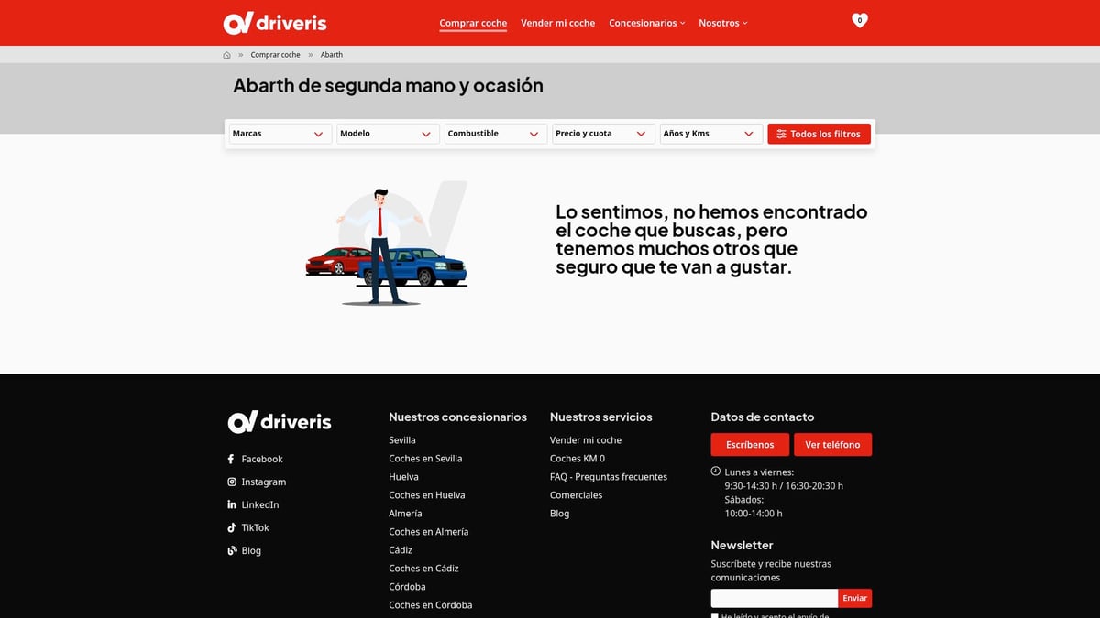Select the Vender mi coche menu item

557,23
